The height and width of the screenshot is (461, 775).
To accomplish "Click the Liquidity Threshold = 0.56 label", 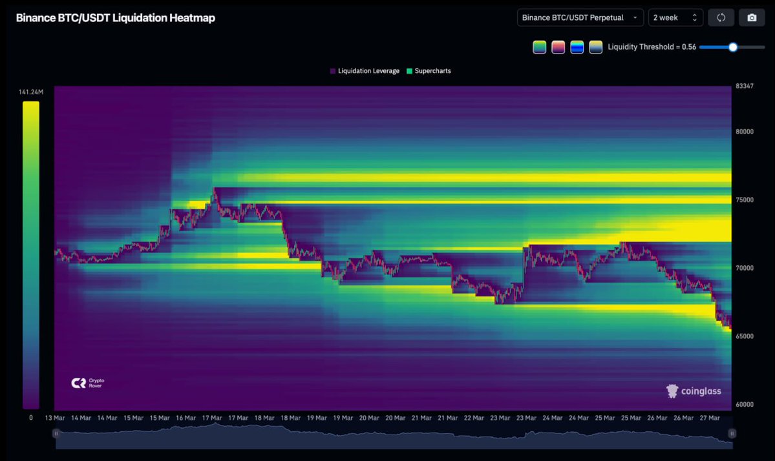I will tap(652, 47).
